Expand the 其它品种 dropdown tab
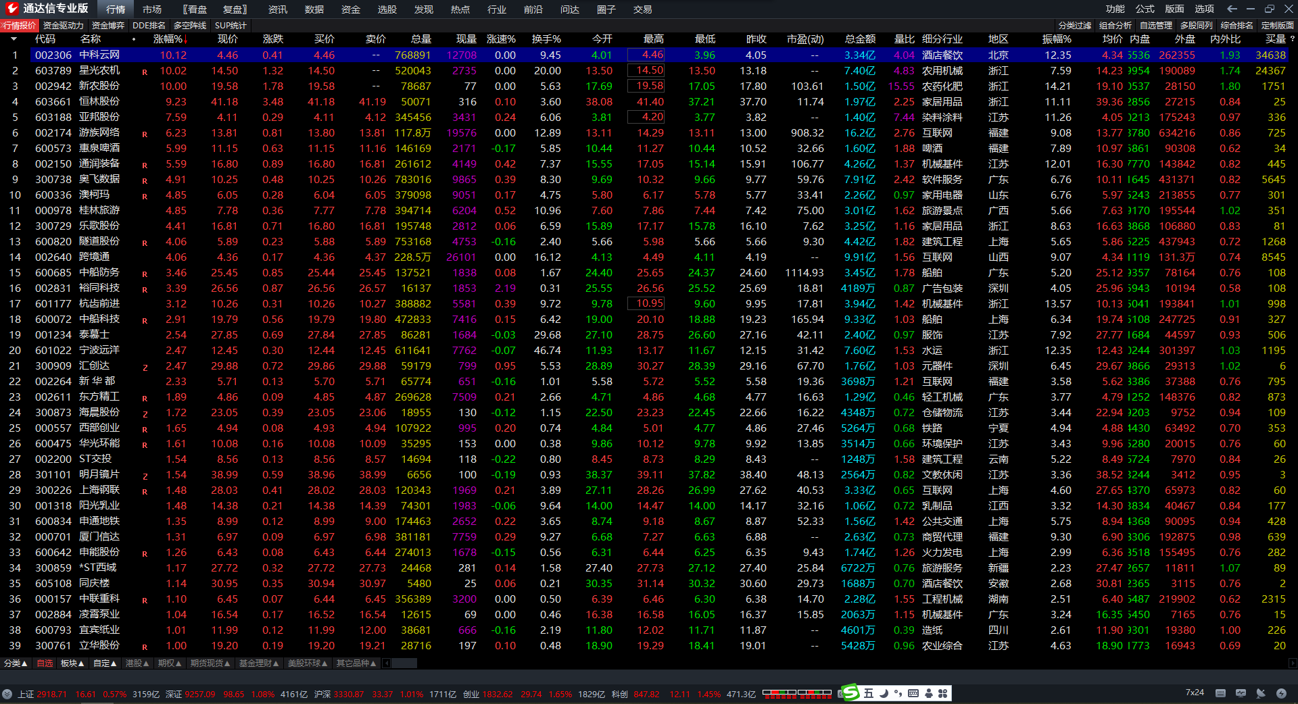1298x704 pixels. pyautogui.click(x=356, y=663)
